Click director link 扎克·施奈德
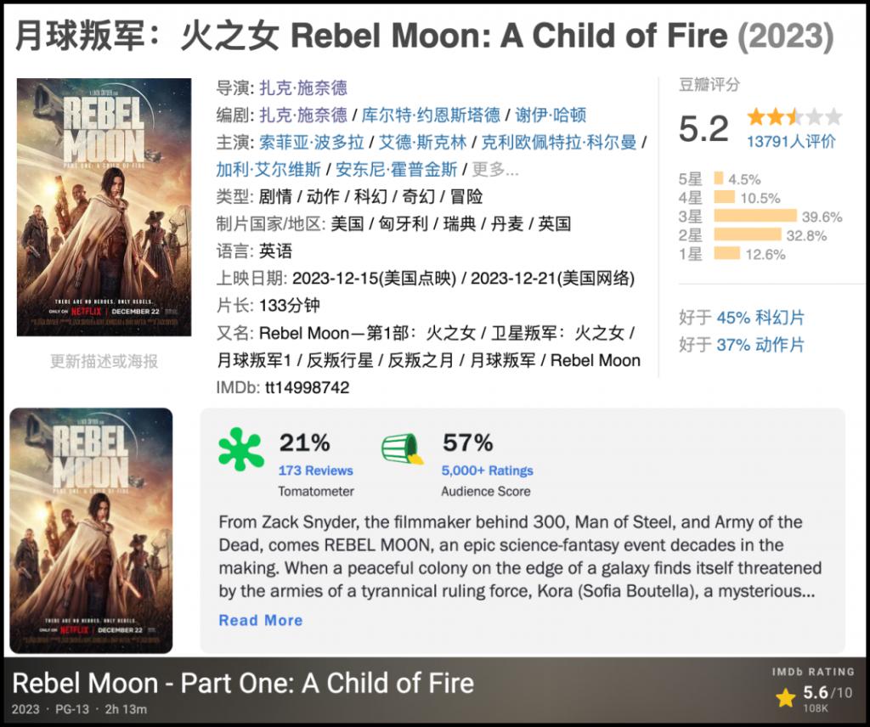Screen dimensions: 870x727 303,87
